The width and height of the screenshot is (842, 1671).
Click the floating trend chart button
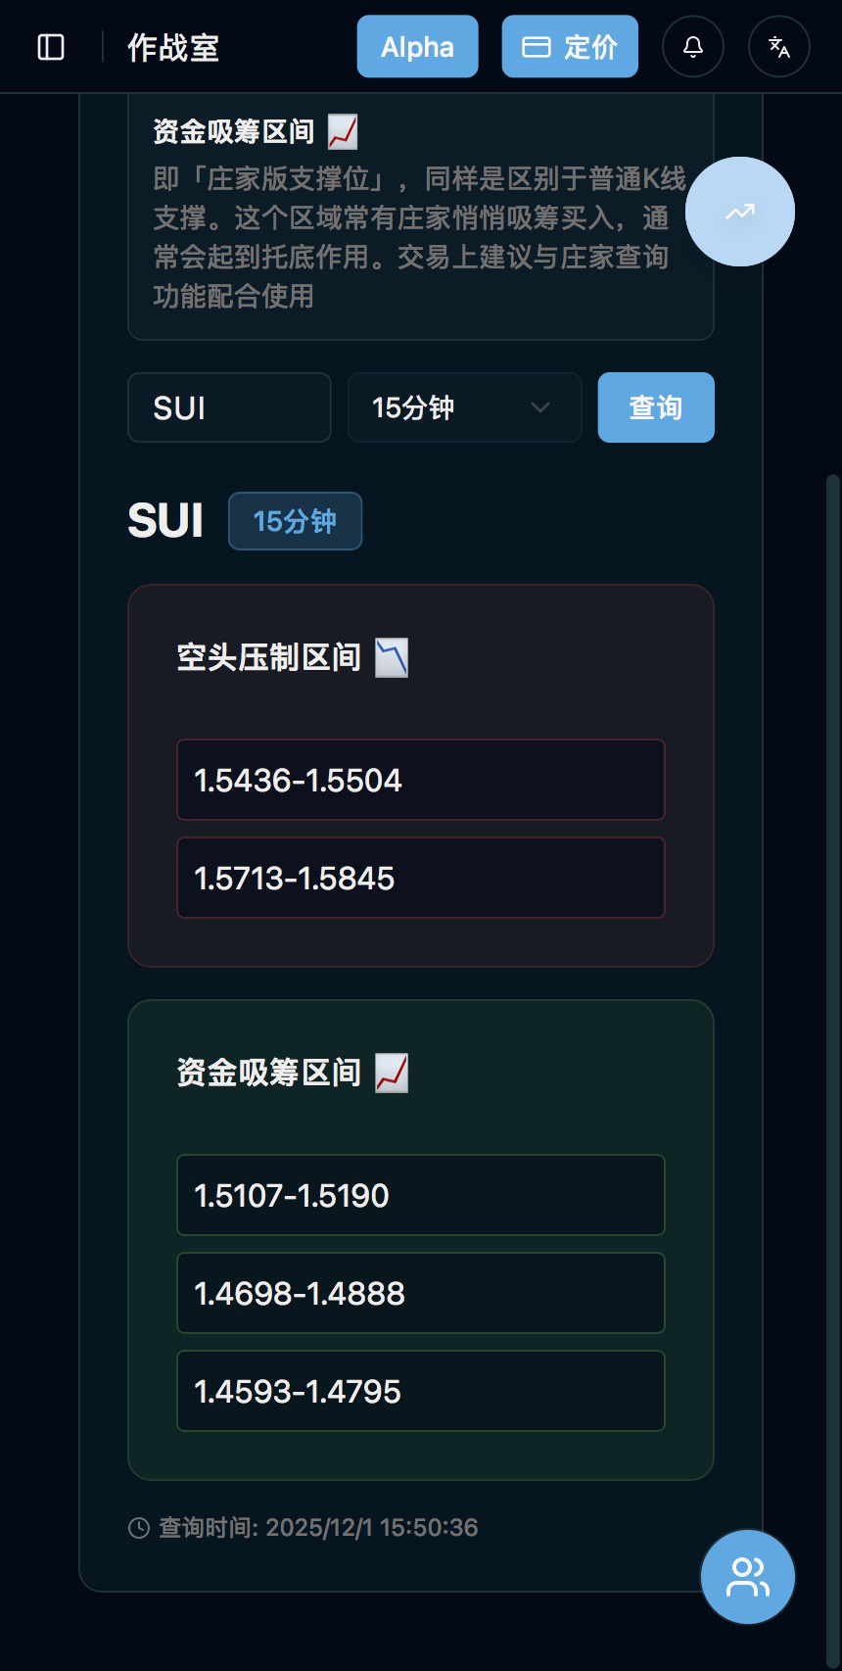point(740,212)
